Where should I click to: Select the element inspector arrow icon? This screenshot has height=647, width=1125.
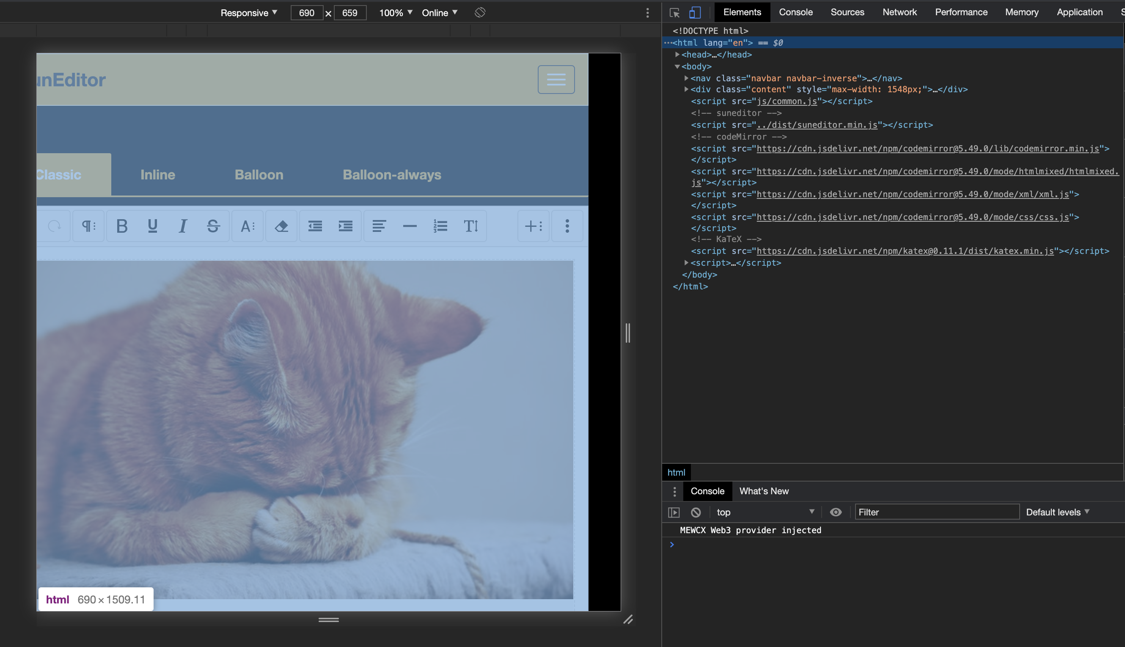point(674,12)
